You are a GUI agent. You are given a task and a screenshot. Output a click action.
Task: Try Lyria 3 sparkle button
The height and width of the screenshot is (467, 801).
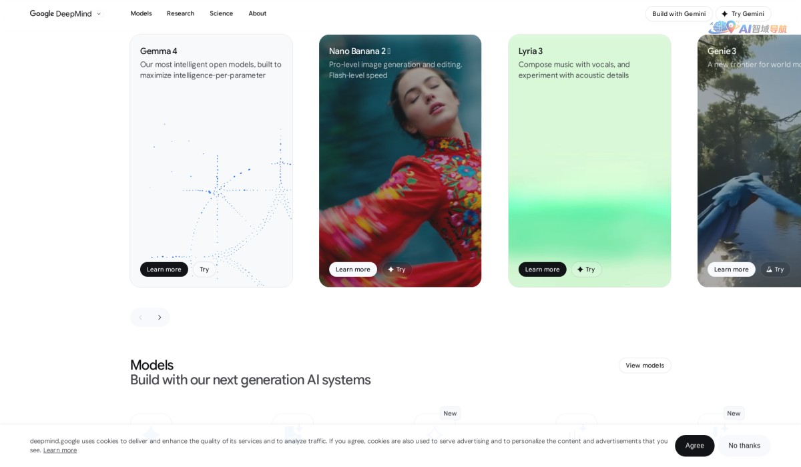point(586,270)
